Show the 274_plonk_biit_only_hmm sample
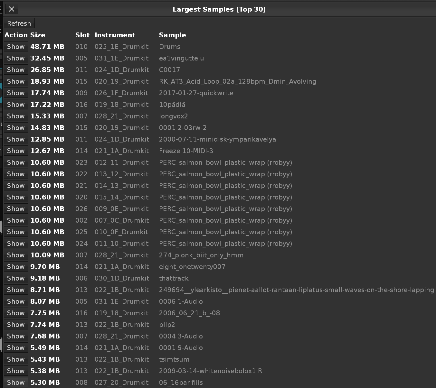This screenshot has height=388, width=436. [x=16, y=255]
